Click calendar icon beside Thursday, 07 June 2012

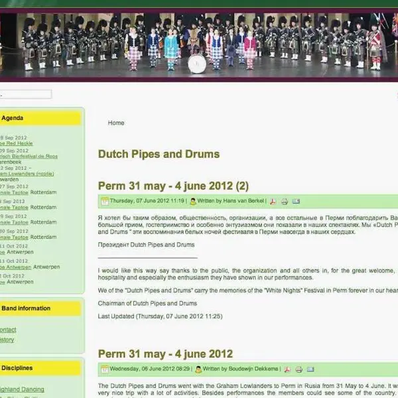pyautogui.click(x=105, y=201)
